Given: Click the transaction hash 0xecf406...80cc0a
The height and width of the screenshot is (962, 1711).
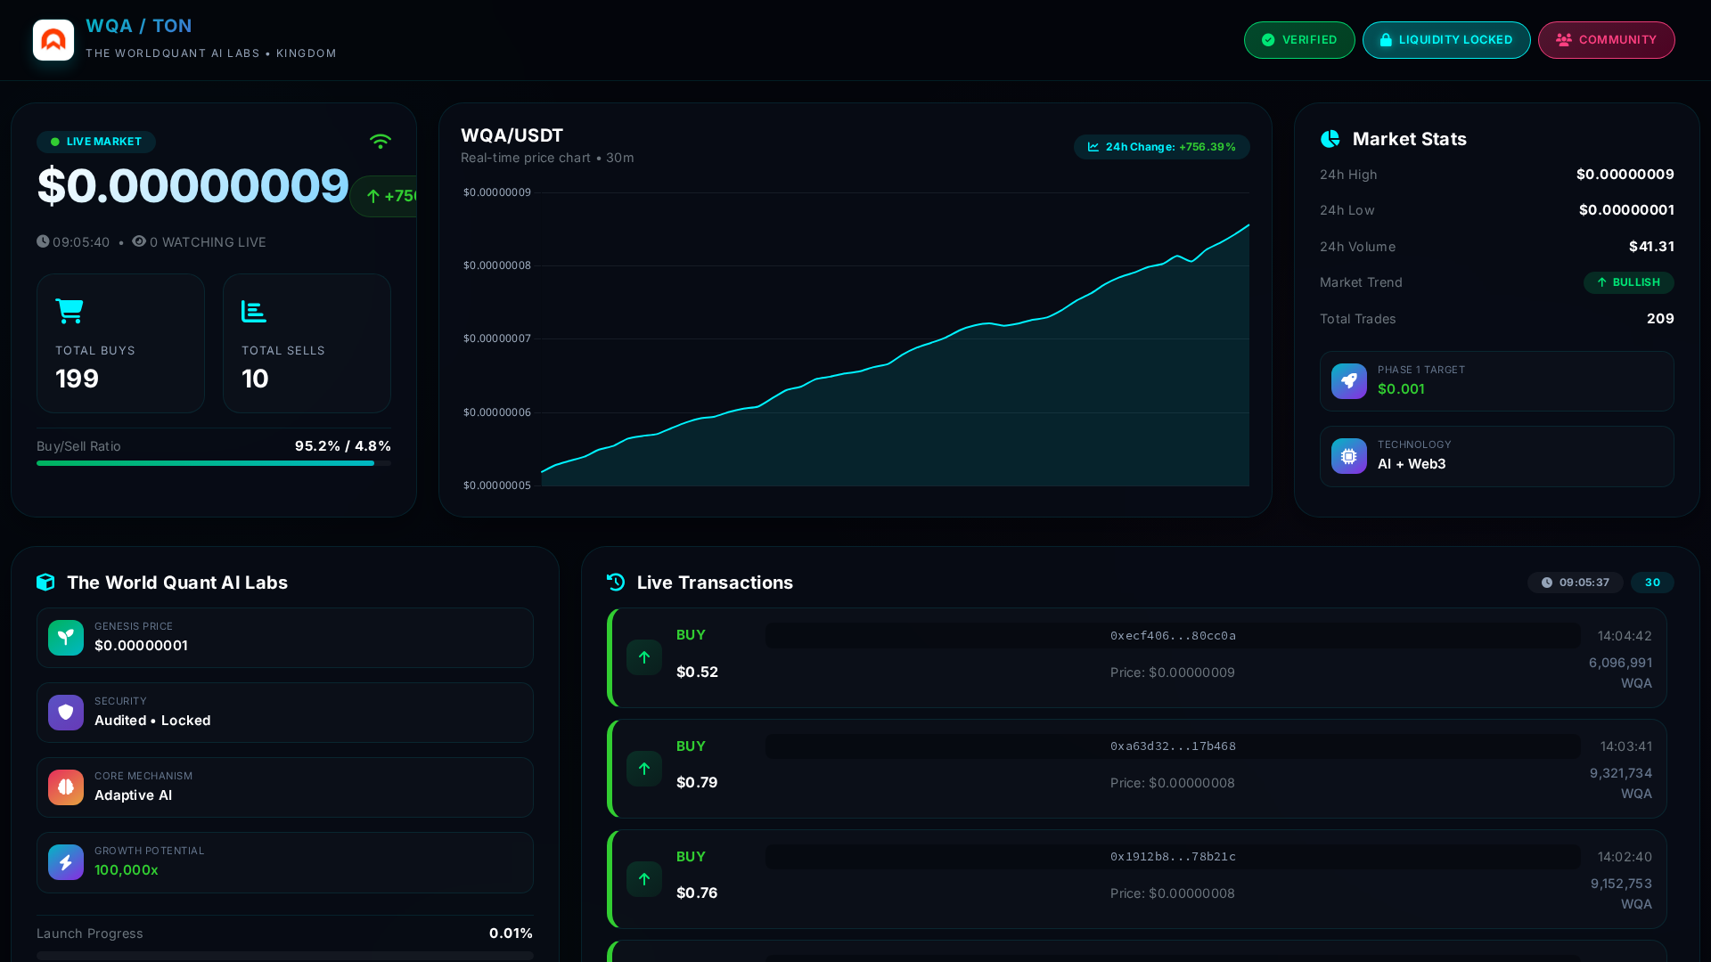Looking at the screenshot, I should pyautogui.click(x=1172, y=635).
